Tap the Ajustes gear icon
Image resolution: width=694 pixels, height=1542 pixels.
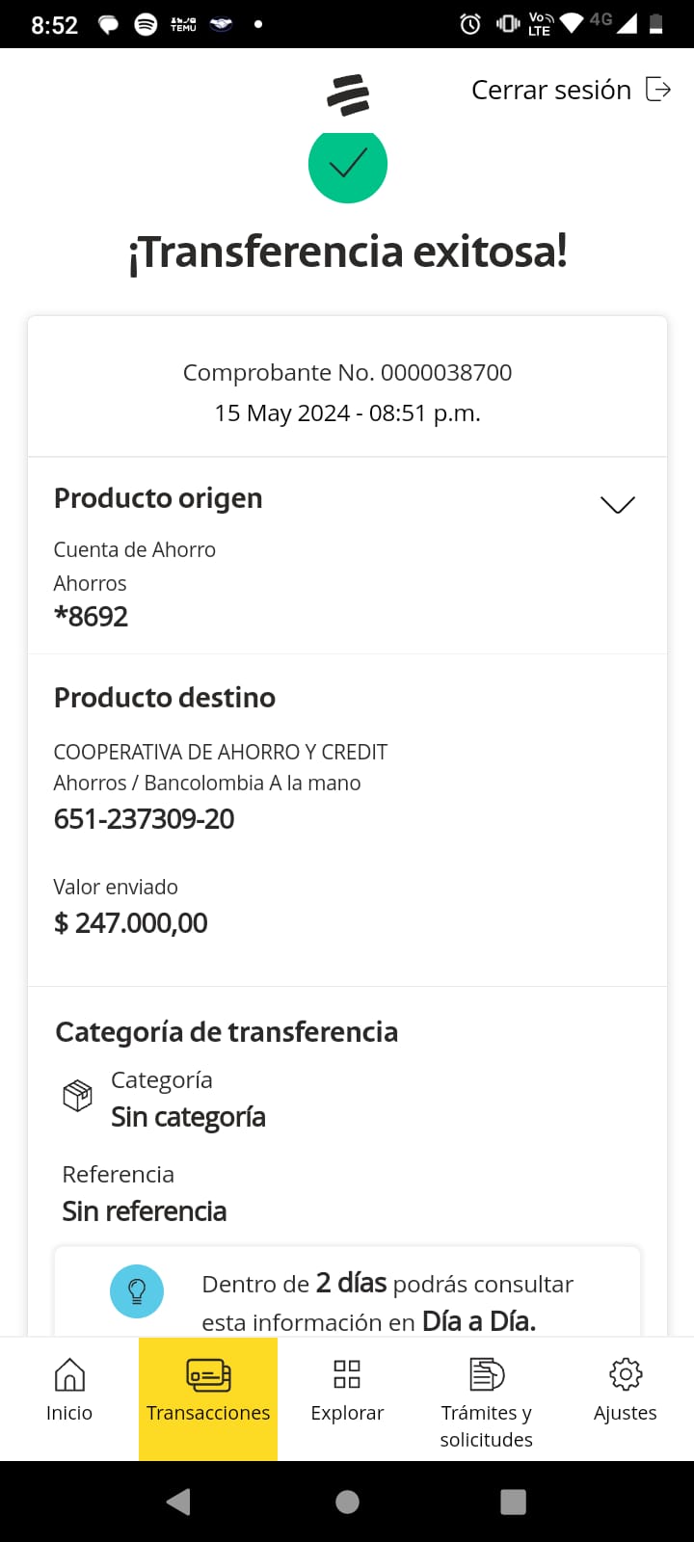pos(626,1374)
